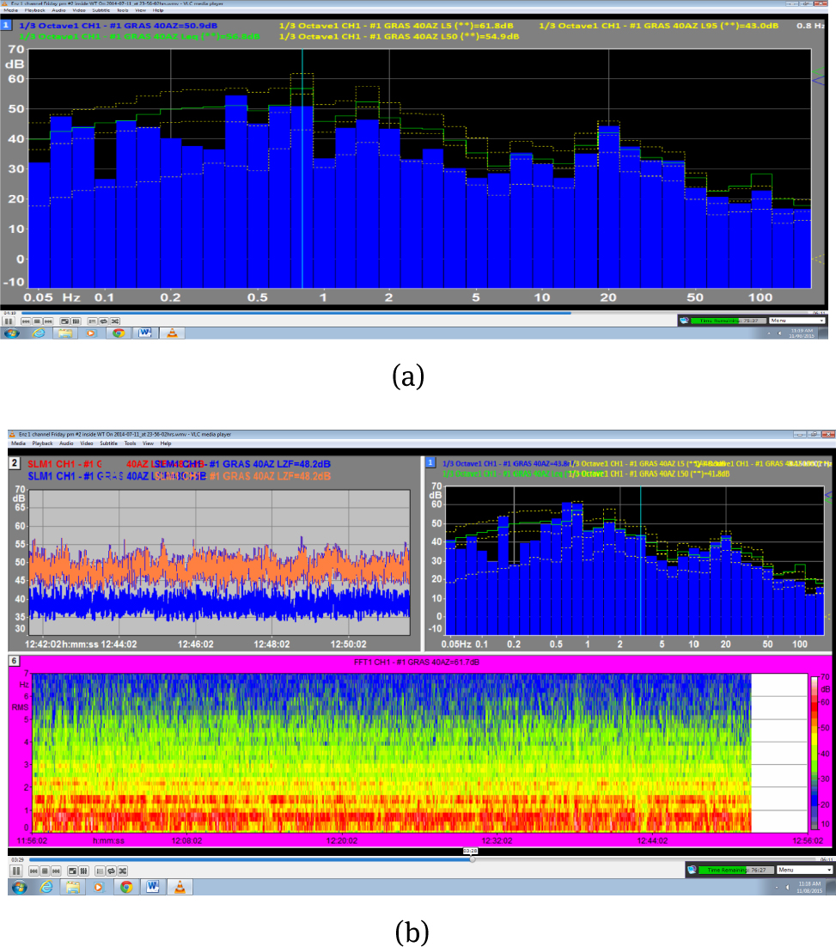Show the playlist using the lower VLC playlist icon
Image resolution: width=836 pixels, height=947 pixels.
[x=100, y=871]
